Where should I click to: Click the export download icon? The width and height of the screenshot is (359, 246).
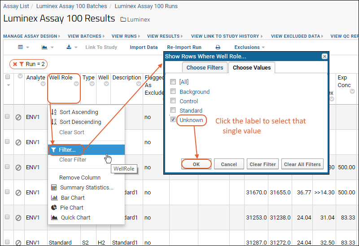pos(69,47)
